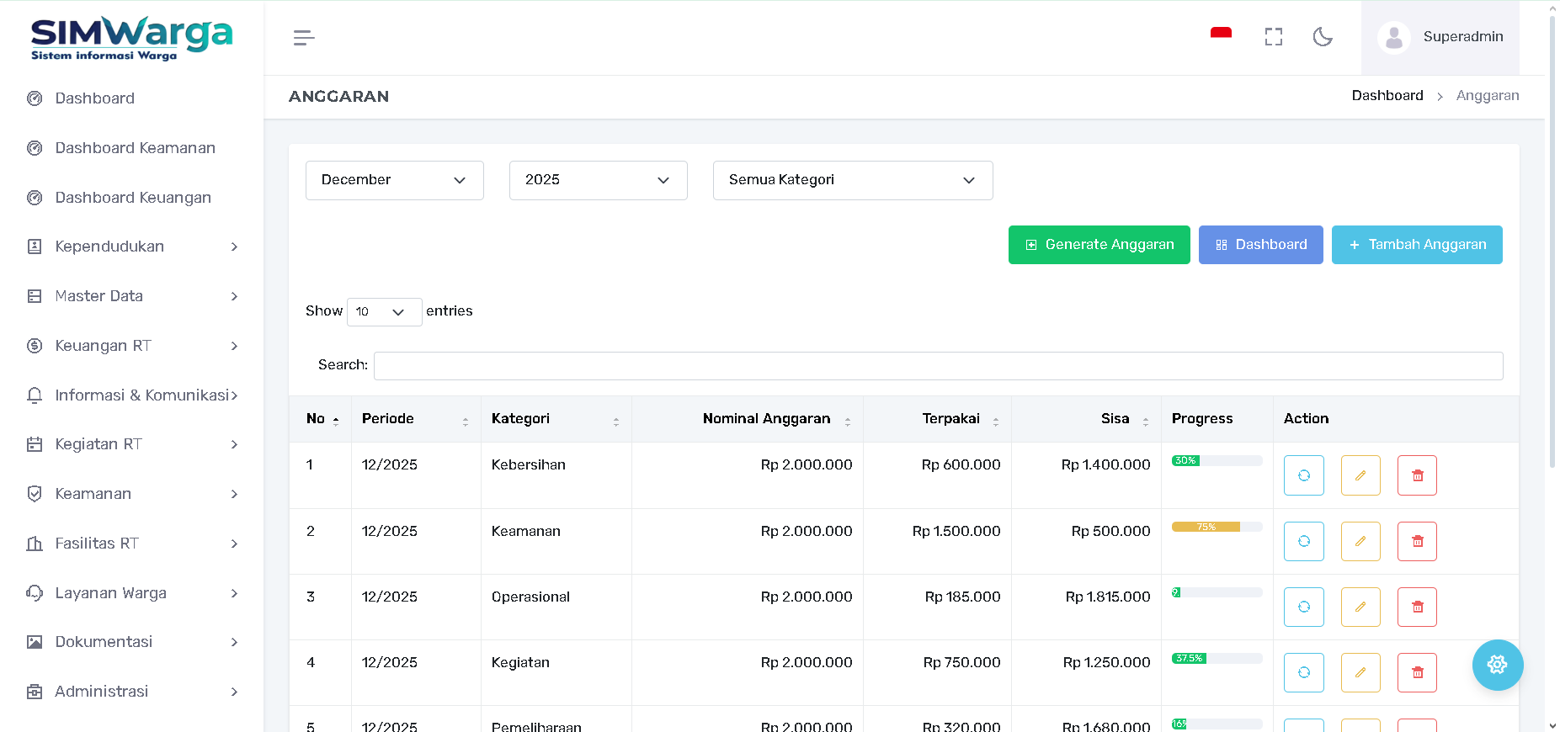The image size is (1560, 732).
Task: Open the Semua Kategori filter dropdown
Action: 852,180
